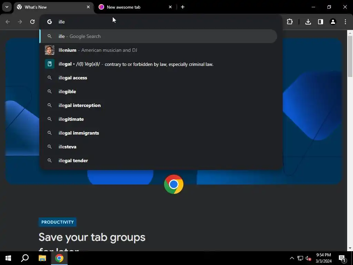Open File Explorer from taskbar
The height and width of the screenshot is (265, 353).
pos(42,258)
